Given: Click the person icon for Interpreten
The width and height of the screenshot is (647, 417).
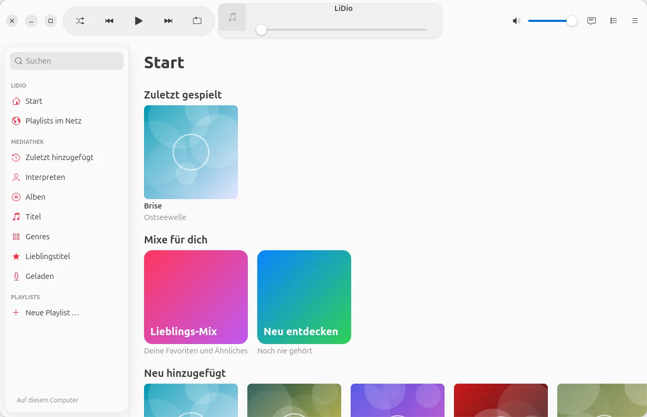Looking at the screenshot, I should pyautogui.click(x=16, y=177).
